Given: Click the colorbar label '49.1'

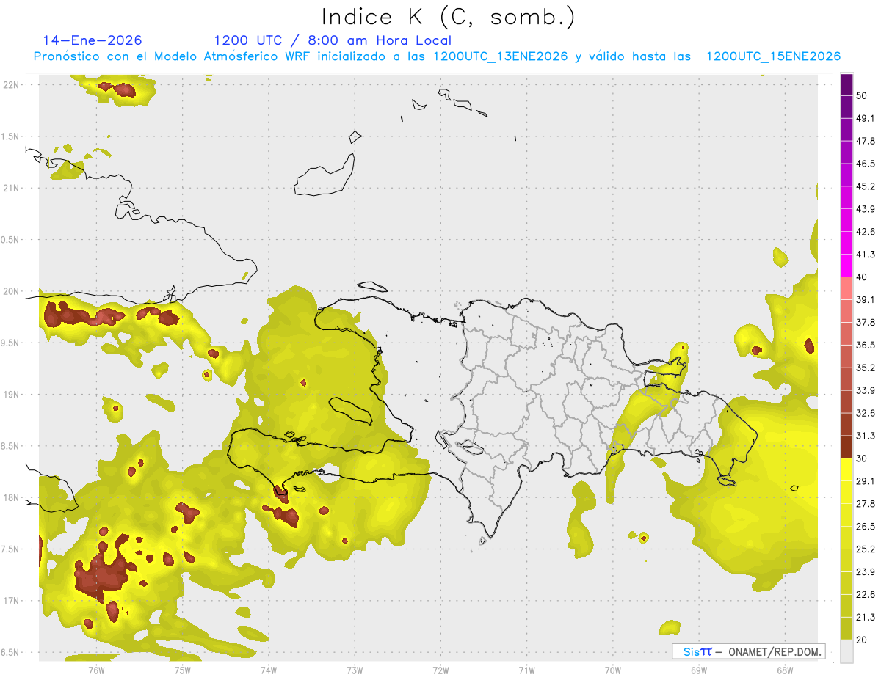Looking at the screenshot, I should 866,119.
